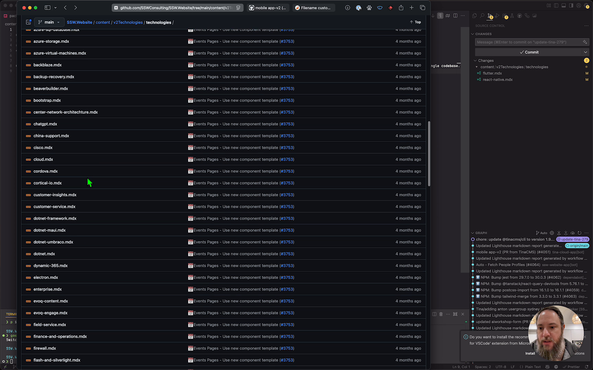This screenshot has height=370, width=593.
Task: Toggle Auto branch filter in Graph
Action: (542, 233)
